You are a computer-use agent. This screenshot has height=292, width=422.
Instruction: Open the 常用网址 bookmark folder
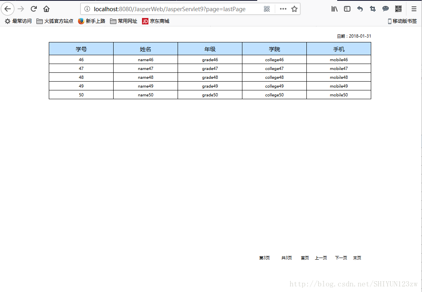pos(124,21)
